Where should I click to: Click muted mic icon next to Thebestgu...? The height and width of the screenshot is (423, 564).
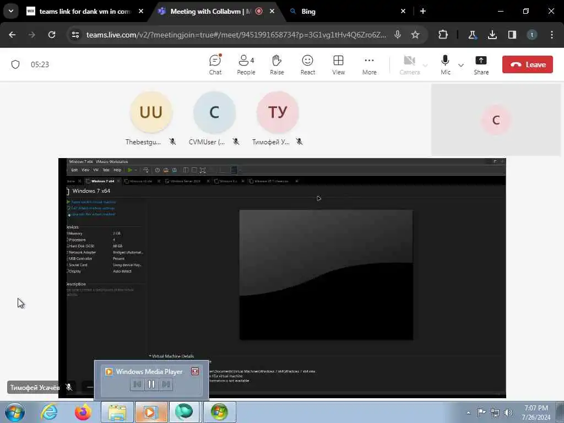pos(172,142)
